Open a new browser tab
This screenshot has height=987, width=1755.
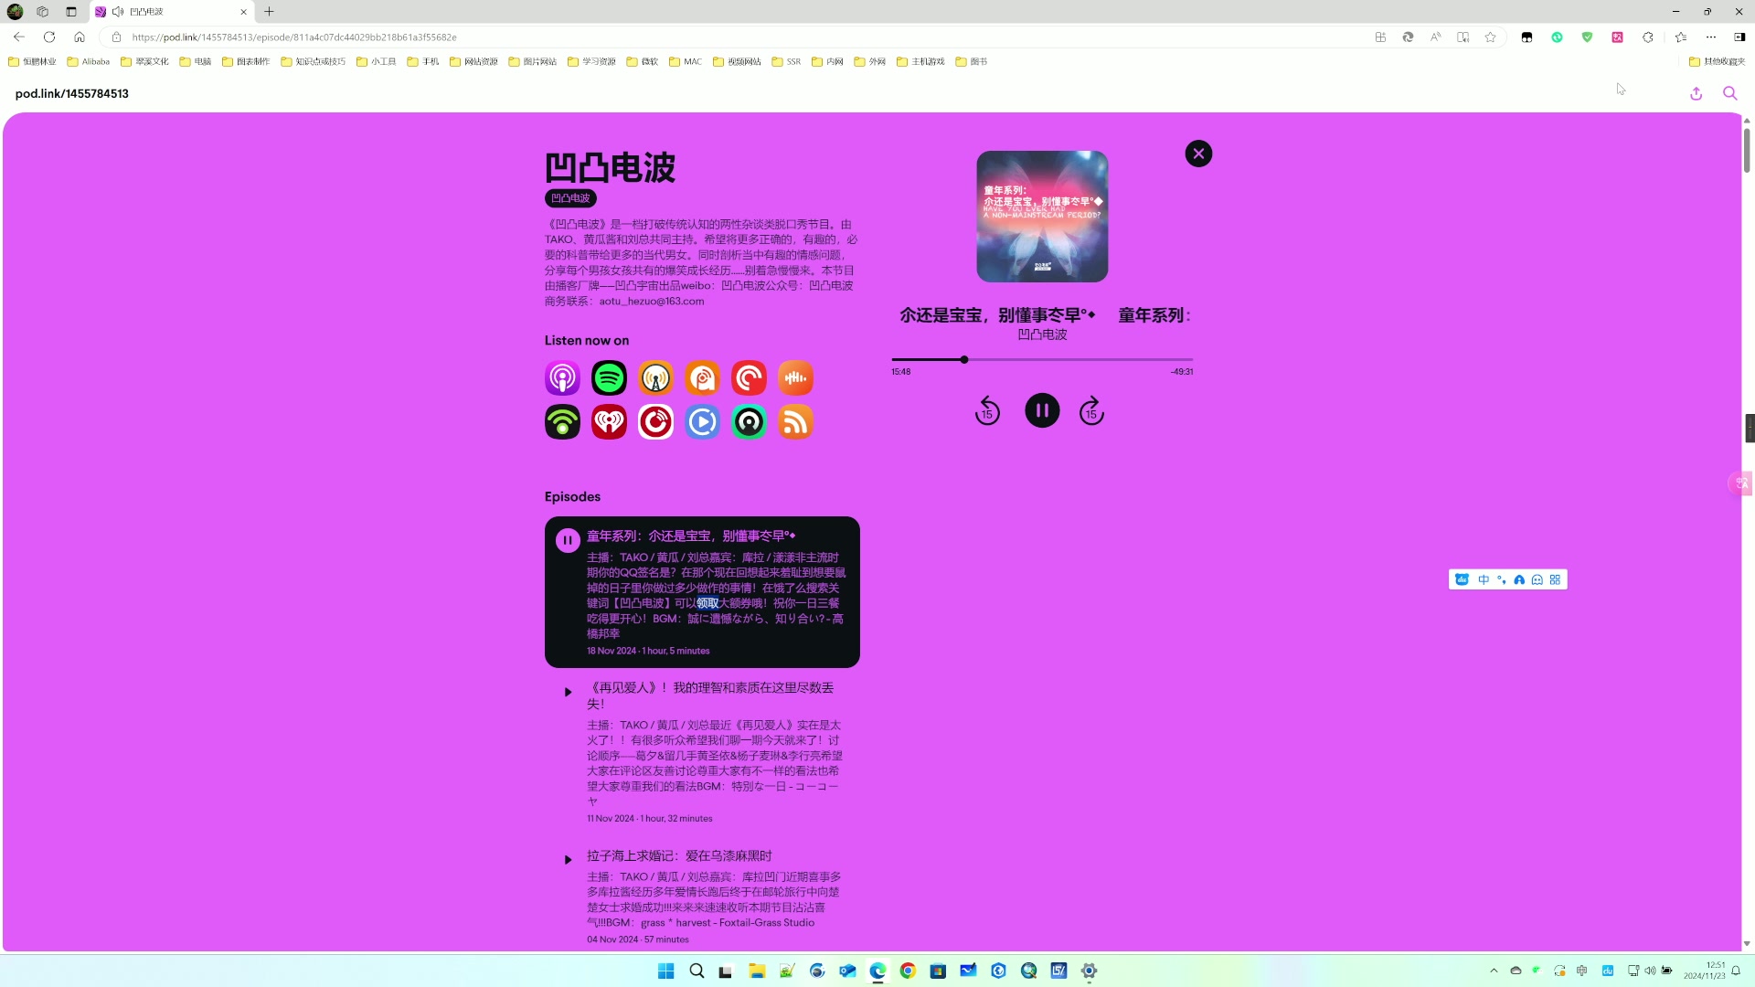269,12
